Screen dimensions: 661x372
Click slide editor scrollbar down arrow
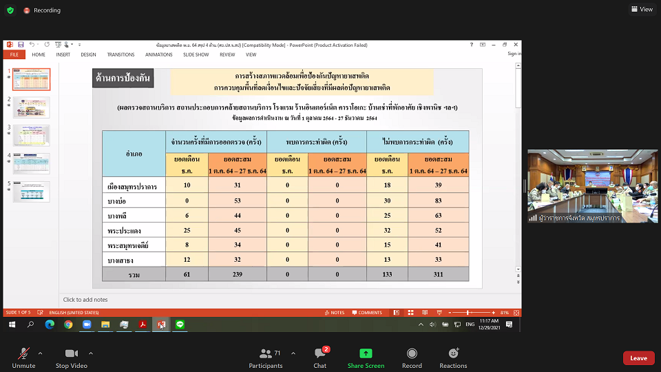tap(518, 269)
